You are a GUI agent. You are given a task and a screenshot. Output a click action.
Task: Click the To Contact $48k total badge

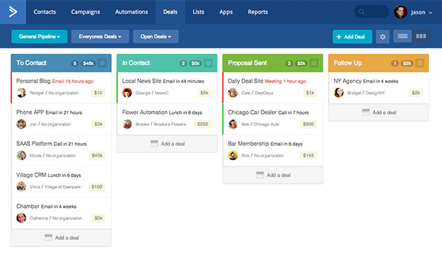pyautogui.click(x=88, y=63)
